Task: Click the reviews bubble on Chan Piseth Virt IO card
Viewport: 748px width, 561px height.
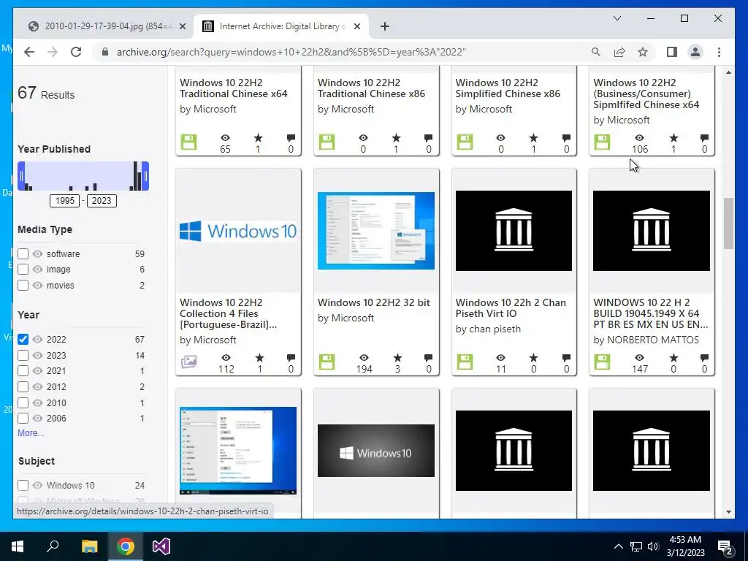Action: click(566, 358)
